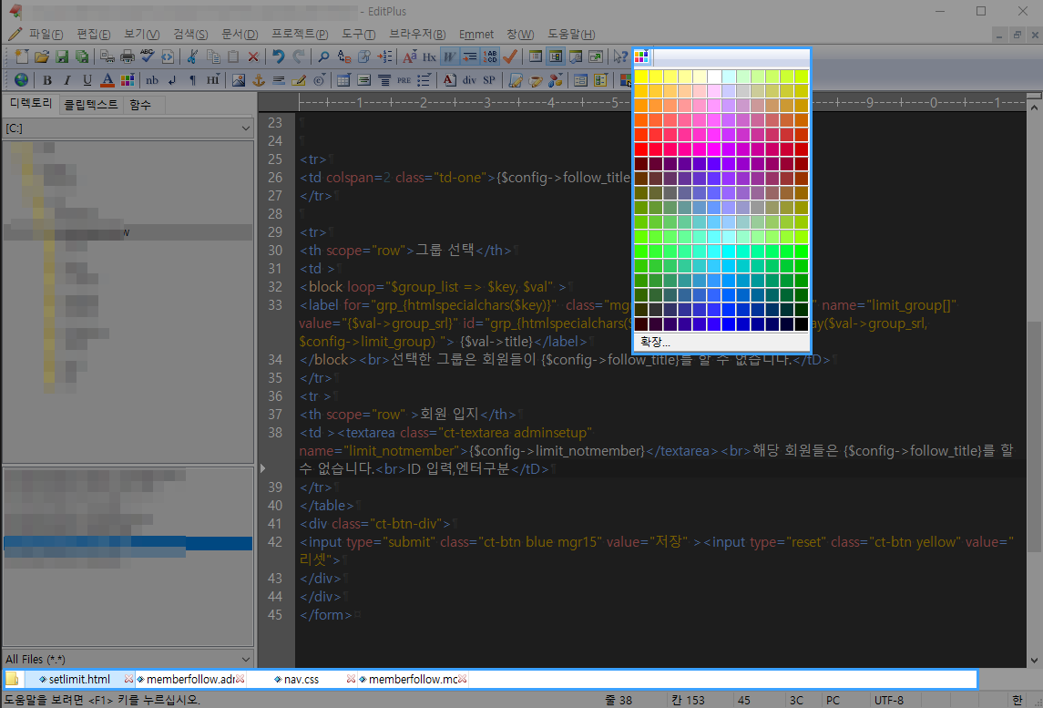Viewport: 1043px width, 708px height.
Task: Switch to the 클립텍스트 tab
Action: click(x=90, y=105)
